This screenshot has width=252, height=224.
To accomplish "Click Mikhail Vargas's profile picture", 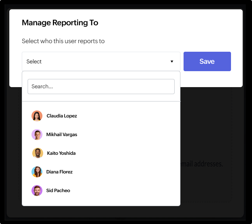I will [x=37, y=135].
